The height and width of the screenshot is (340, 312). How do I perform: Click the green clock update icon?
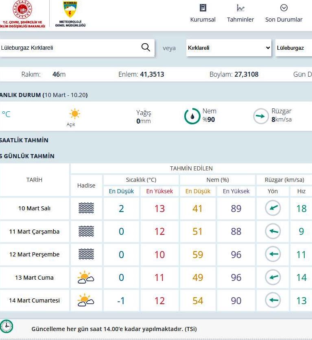[7, 327]
